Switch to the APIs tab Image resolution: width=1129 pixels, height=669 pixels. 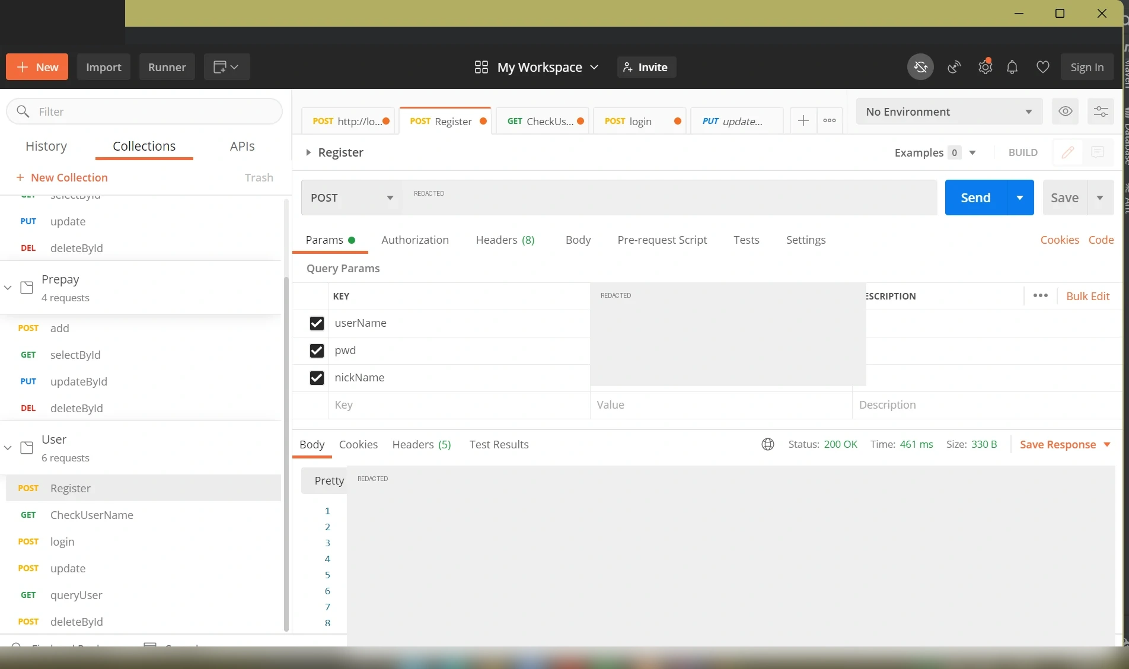[242, 146]
